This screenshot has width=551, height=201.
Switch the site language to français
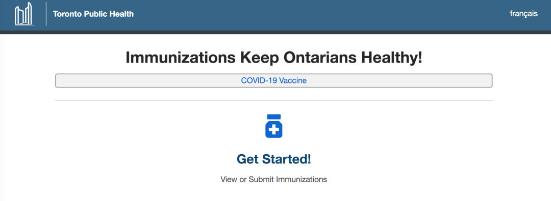point(523,14)
